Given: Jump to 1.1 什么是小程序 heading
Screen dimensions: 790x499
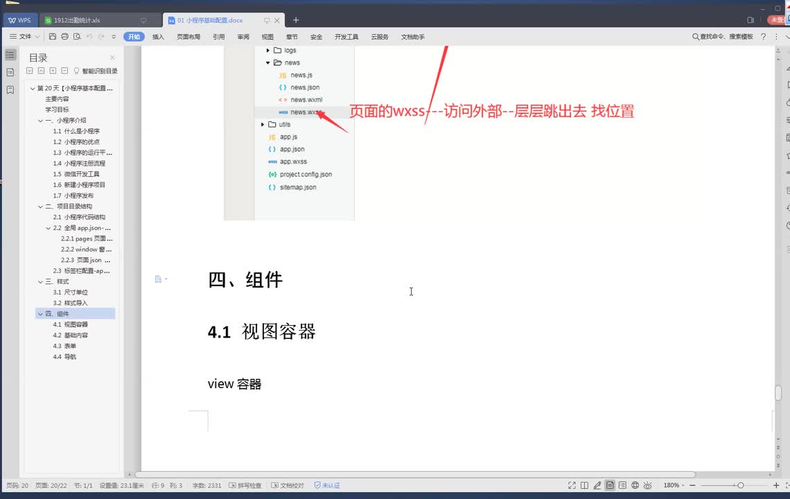Looking at the screenshot, I should [x=76, y=131].
